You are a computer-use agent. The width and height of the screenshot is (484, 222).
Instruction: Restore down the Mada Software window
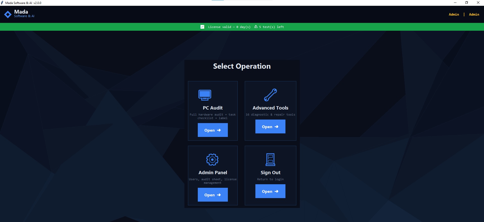point(467,3)
